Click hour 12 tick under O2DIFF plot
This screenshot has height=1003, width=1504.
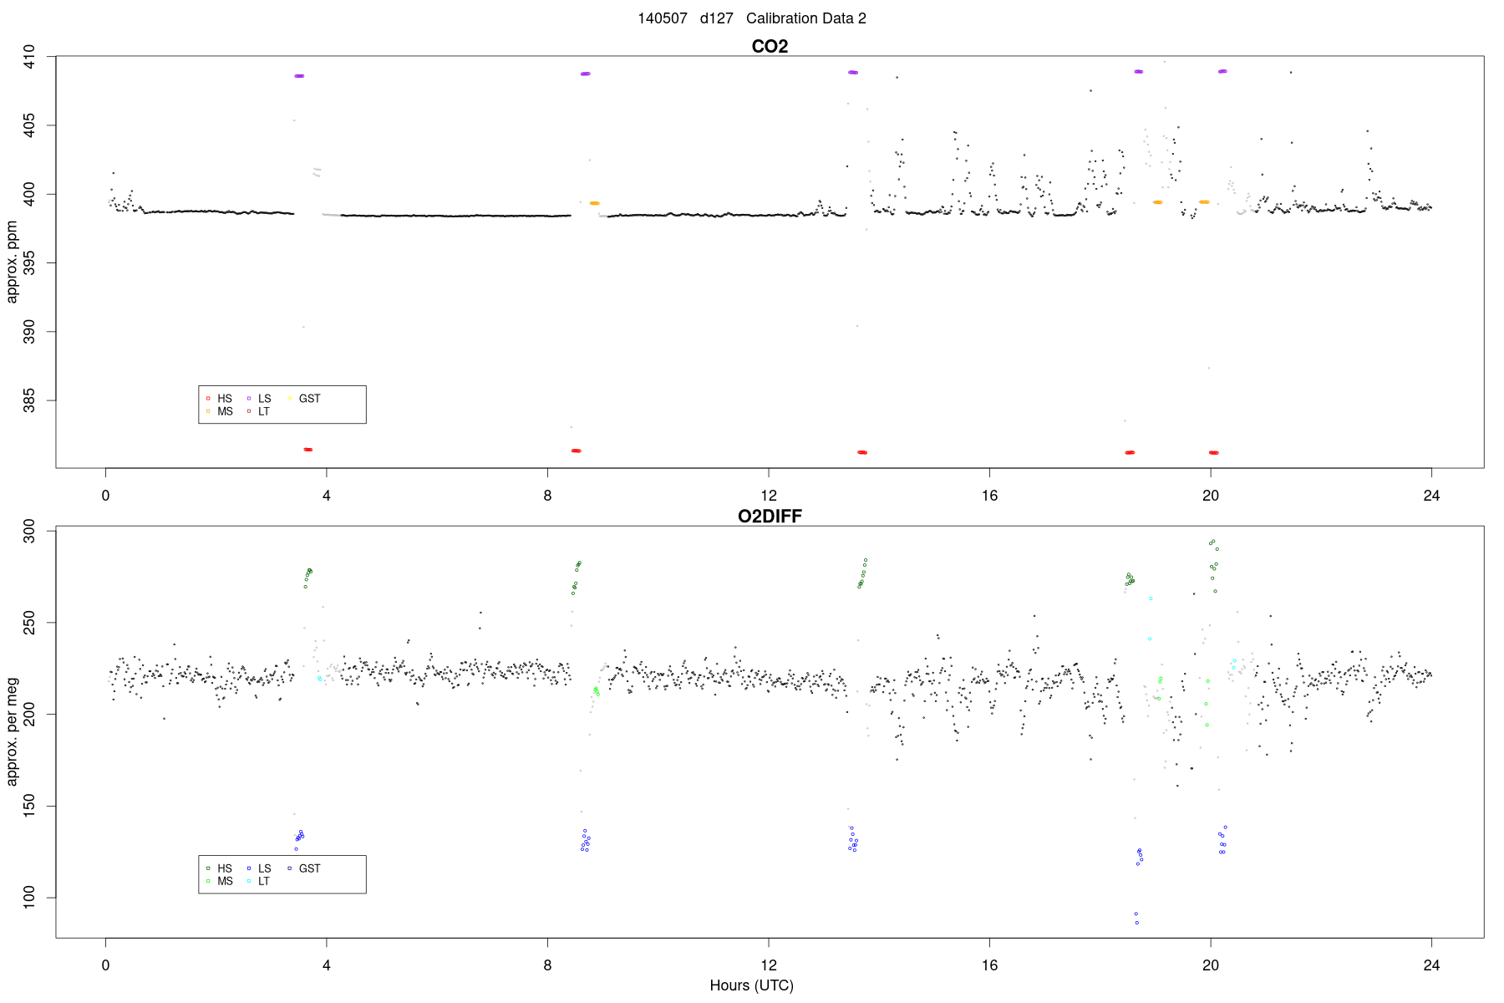[x=769, y=965]
